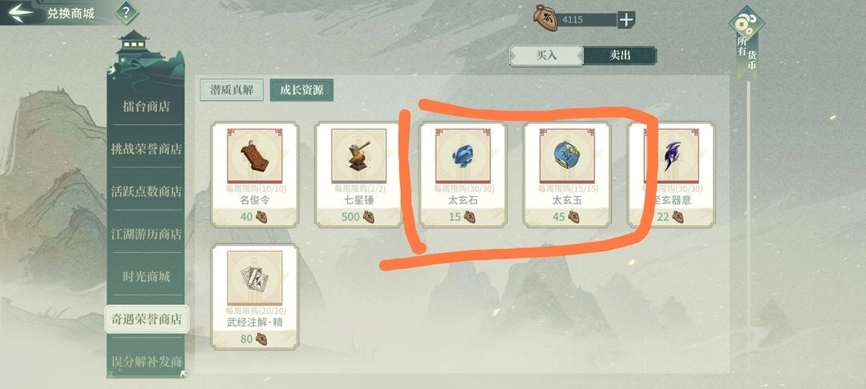Select the 太玄玉 jade orb icon
This screenshot has height=389, width=866.
567,157
